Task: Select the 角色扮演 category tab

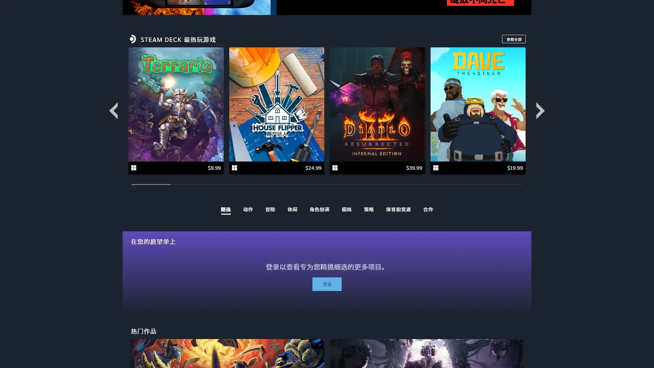Action: pyautogui.click(x=319, y=210)
